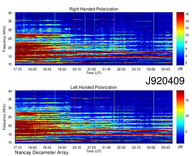192x156 pixels.
Task: Click 22:30 time tick under Right Handed plot
Action: pyautogui.click(x=121, y=69)
